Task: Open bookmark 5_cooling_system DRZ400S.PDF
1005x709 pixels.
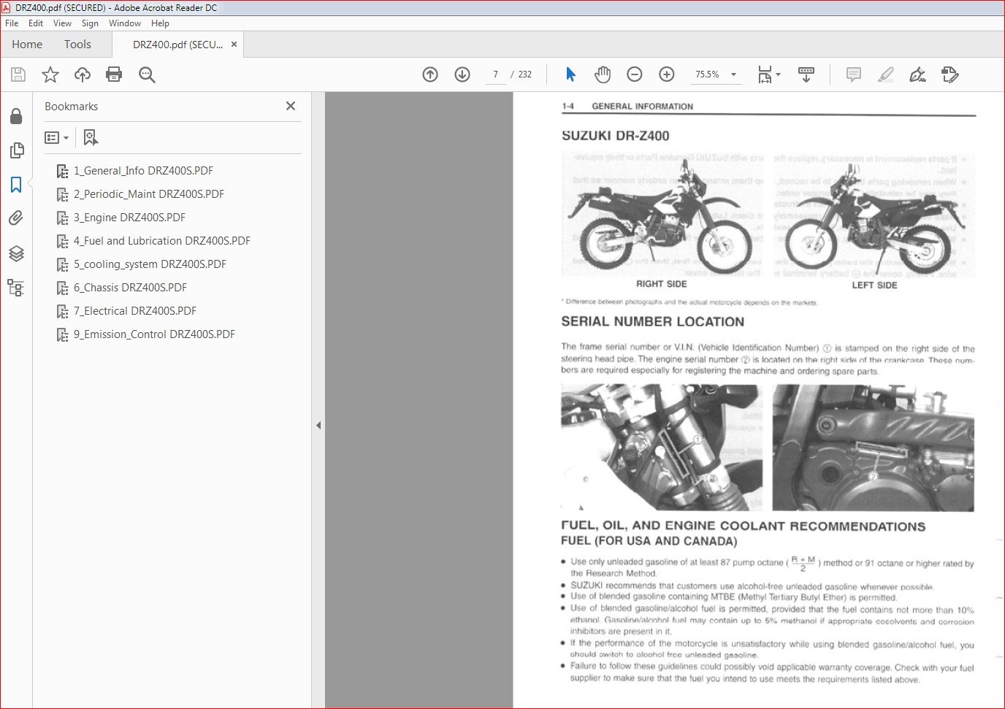Action: (150, 264)
